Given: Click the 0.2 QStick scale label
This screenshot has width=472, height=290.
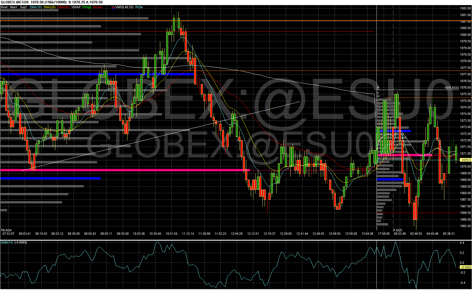Looking at the screenshot, I should coord(462,253).
